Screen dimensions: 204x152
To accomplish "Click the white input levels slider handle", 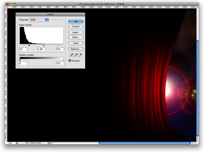I will pyautogui.click(x=58, y=45).
